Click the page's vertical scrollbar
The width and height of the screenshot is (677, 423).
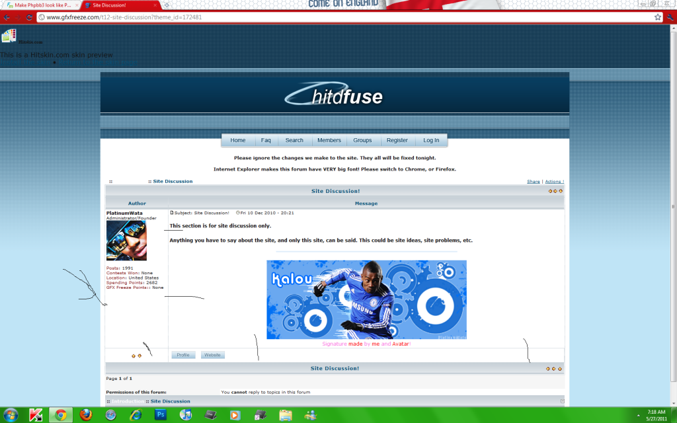(673, 216)
